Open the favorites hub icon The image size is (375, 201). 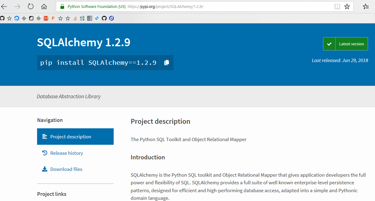pos(366,6)
